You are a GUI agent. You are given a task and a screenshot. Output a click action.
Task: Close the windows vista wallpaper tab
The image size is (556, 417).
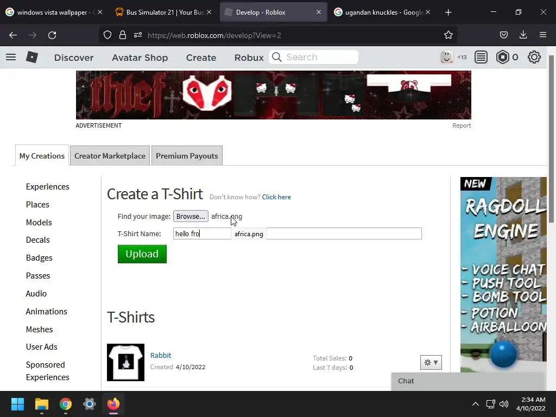pyautogui.click(x=100, y=12)
